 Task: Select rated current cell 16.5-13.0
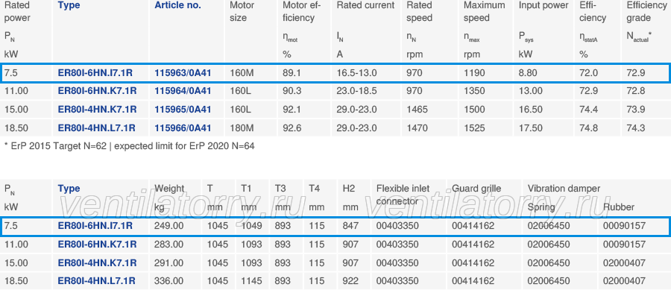click(357, 73)
